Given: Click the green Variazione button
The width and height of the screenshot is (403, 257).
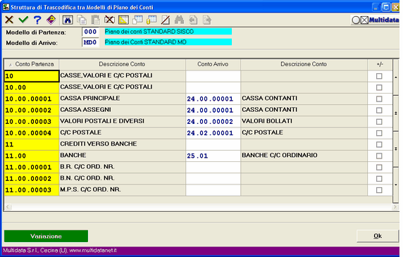Looking at the screenshot, I should (x=46, y=236).
